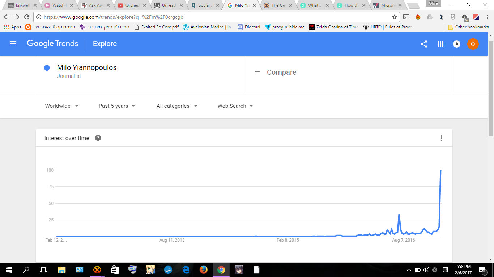Screen dimensions: 494x277
Task: Click the flame extension icon
Action: (x=418, y=17)
